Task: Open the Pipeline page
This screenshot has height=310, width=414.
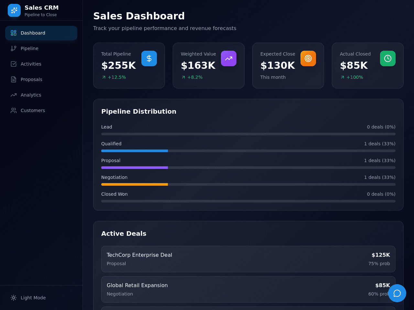Action: pyautogui.click(x=41, y=48)
